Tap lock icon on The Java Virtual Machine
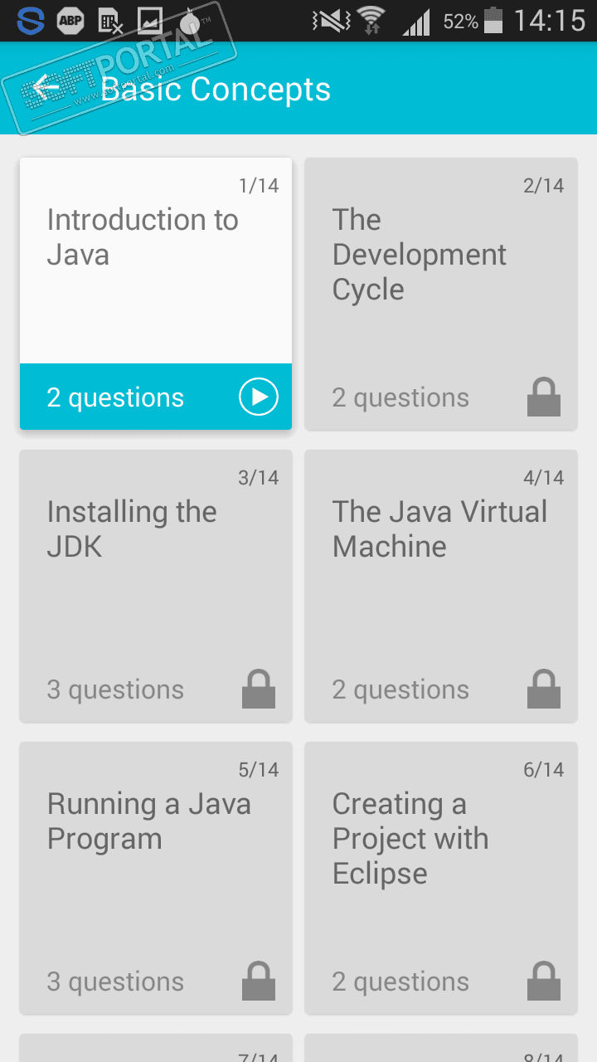This screenshot has width=597, height=1062. [x=544, y=689]
